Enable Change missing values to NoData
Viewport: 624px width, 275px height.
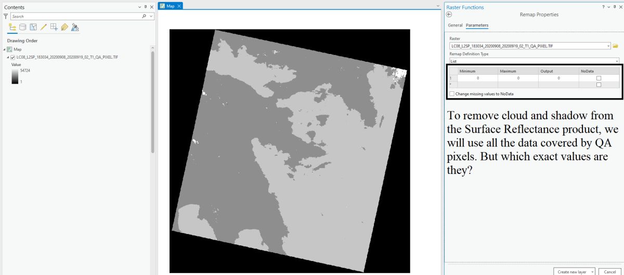click(x=452, y=94)
